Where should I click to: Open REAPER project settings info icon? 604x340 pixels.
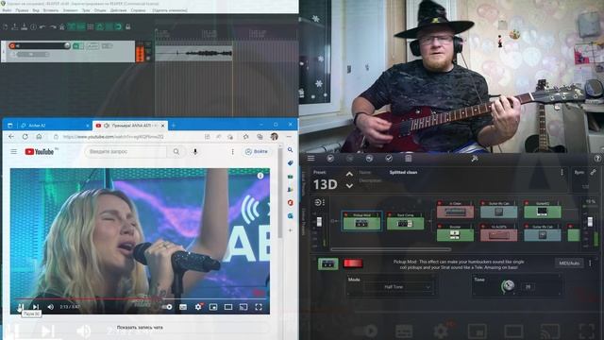click(x=34, y=26)
